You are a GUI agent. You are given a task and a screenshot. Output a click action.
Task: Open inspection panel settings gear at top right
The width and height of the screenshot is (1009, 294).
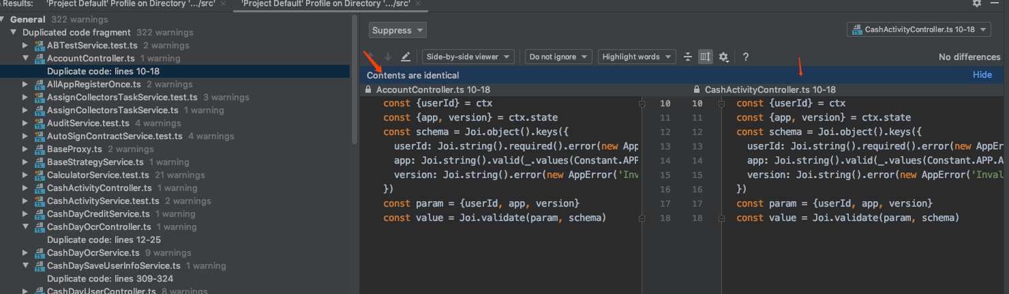pos(977,3)
